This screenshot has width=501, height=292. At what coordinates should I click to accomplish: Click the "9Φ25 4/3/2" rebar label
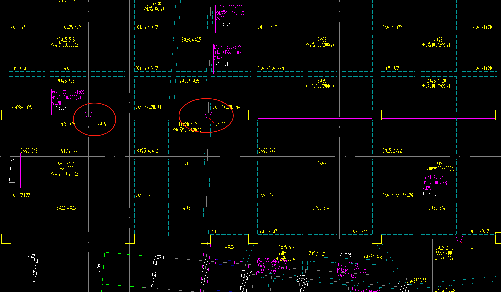point(268,27)
